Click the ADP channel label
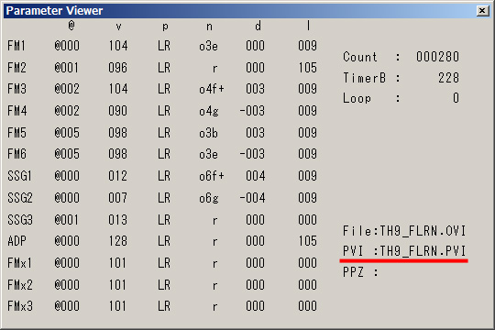Viewport: 495px width, 330px height. [17, 241]
